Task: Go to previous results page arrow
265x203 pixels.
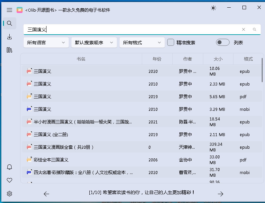Action: click(46, 194)
